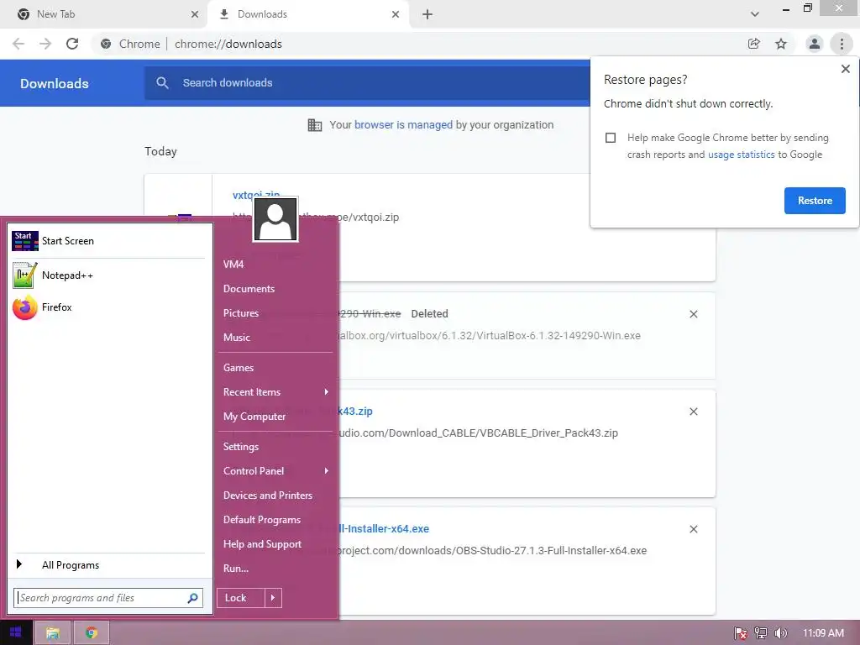Screen dimensions: 860x645
Task: Open the tab search chevron
Action: pyautogui.click(x=755, y=14)
